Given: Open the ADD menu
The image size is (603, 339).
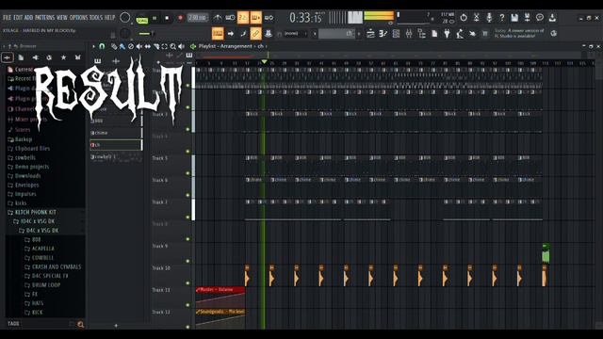Looking at the screenshot, I should click(x=29, y=18).
